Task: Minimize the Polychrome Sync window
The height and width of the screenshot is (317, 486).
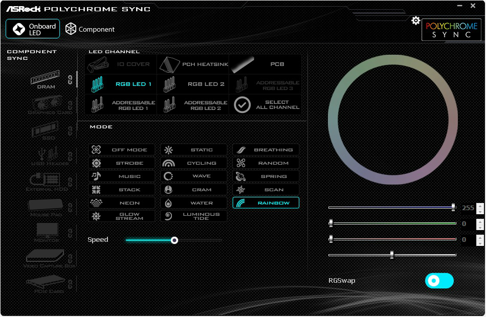Action: coord(460,6)
